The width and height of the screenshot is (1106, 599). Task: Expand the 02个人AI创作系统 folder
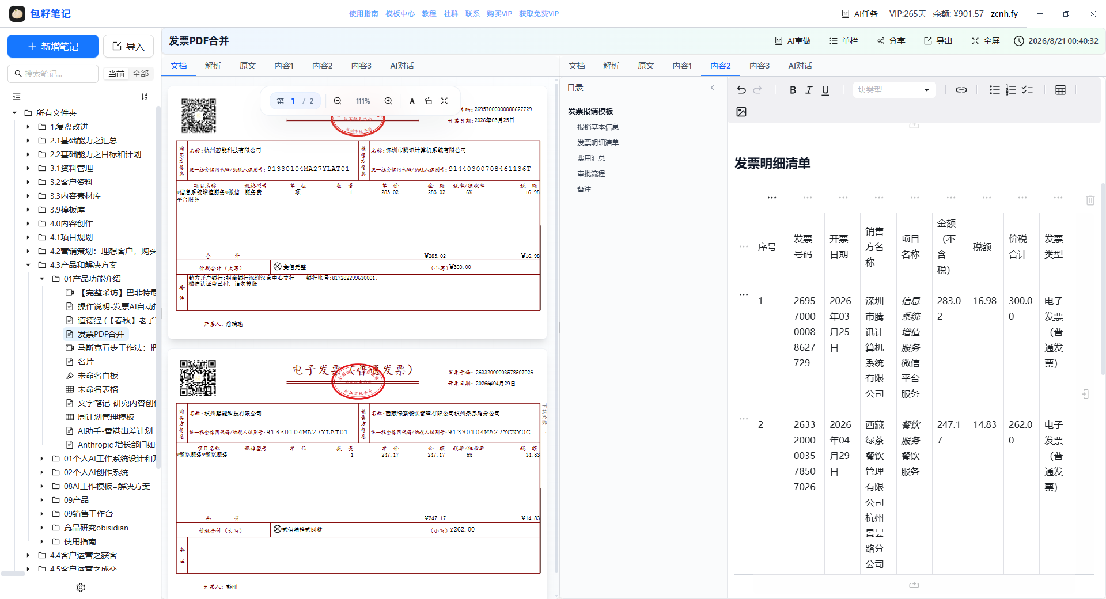point(42,472)
